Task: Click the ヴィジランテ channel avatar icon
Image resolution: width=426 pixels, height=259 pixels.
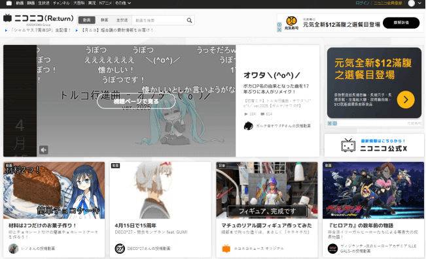Action: tap(333, 249)
